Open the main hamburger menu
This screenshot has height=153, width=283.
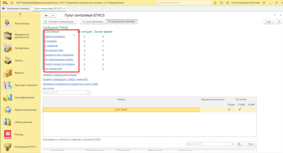tap(11, 2)
